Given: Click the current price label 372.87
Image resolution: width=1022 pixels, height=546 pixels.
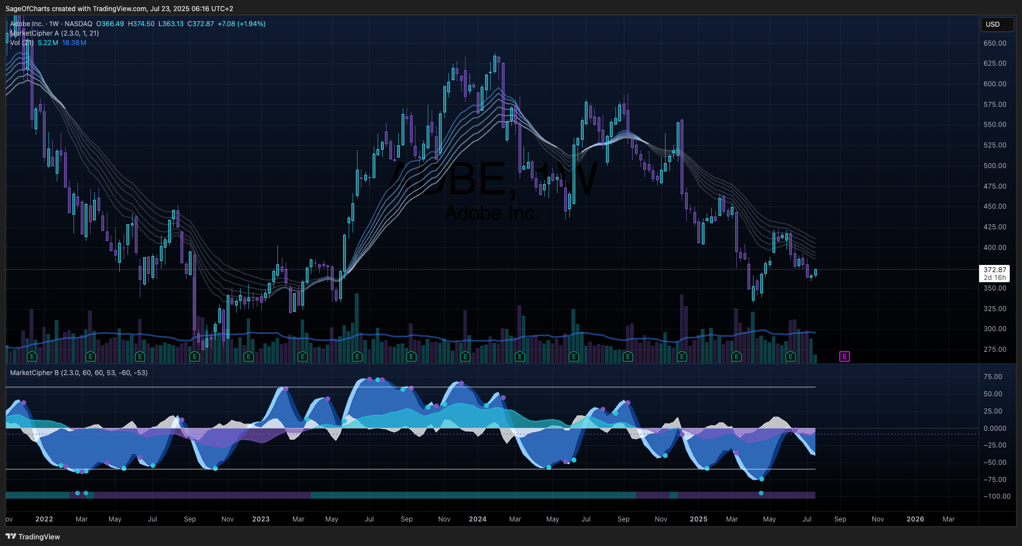Looking at the screenshot, I should tap(995, 270).
